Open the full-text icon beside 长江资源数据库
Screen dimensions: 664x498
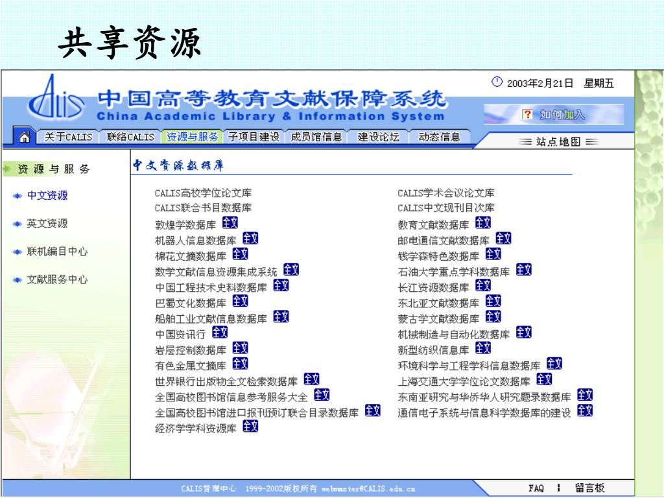tap(482, 285)
